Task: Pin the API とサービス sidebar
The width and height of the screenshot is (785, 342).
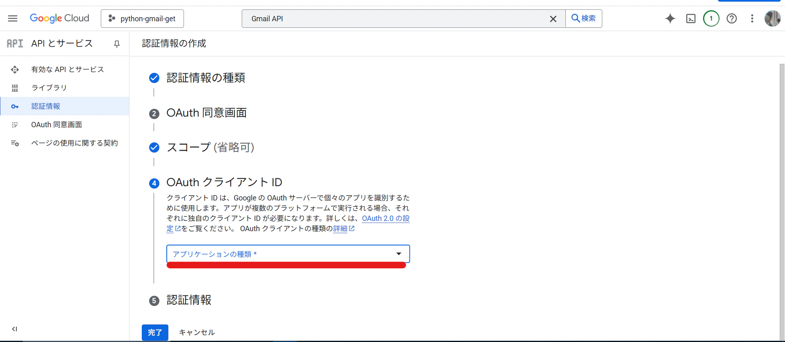Action: [117, 44]
